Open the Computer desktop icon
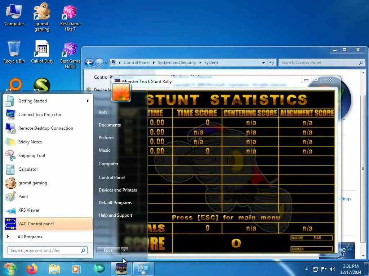The image size is (369, 276). pos(14,15)
